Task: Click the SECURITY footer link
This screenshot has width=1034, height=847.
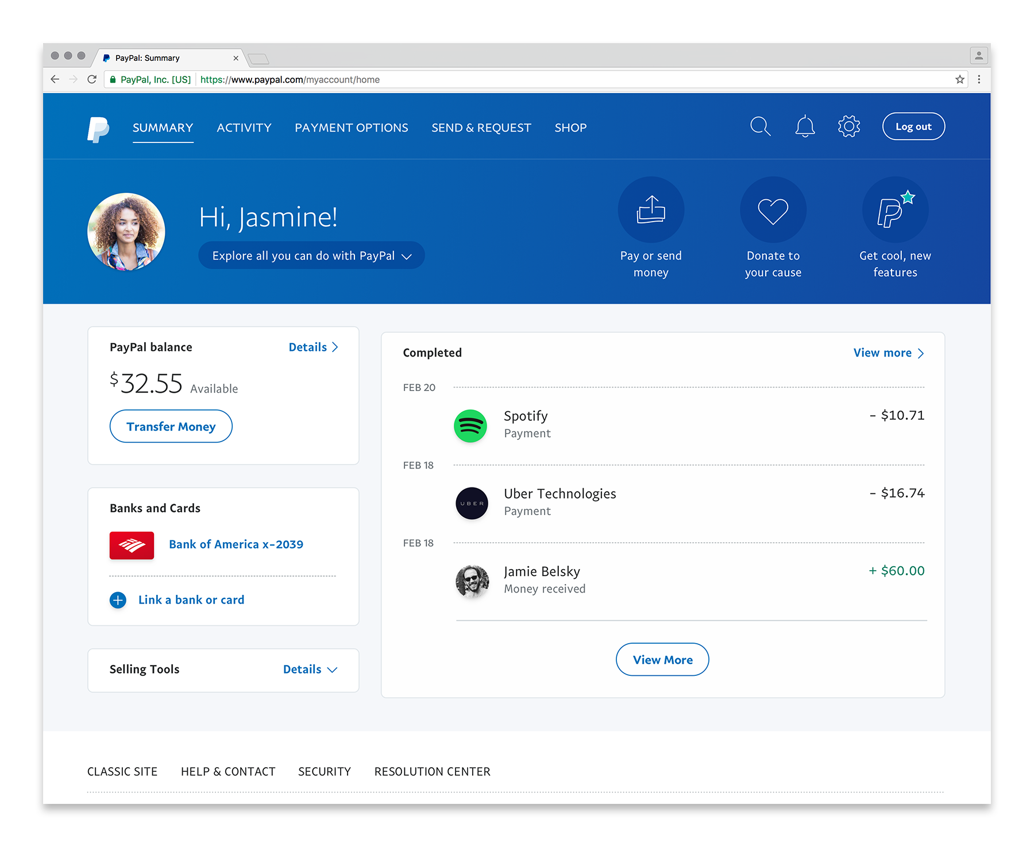Action: tap(325, 772)
